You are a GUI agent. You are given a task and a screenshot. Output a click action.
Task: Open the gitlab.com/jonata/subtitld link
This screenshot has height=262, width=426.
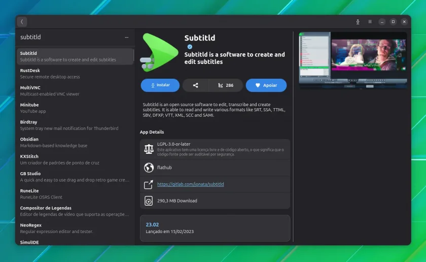tap(191, 184)
